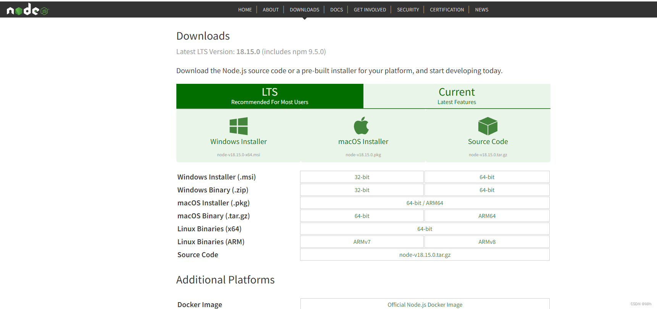The image size is (657, 309).
Task: Open the DOCS menu item
Action: click(336, 10)
